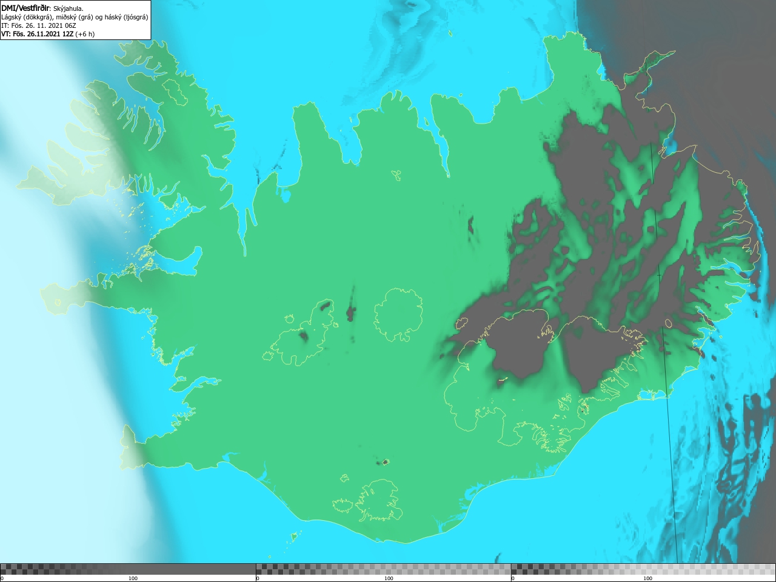Click the 'háský (ljósgrá)' legend text
The image size is (776, 582).
[126, 17]
